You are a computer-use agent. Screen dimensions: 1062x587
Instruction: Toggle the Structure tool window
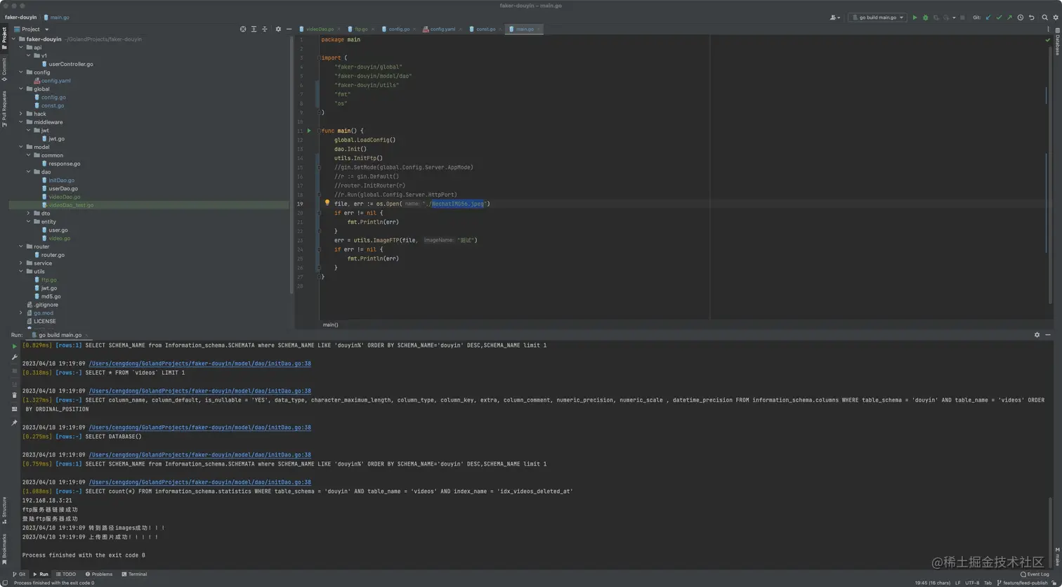pyautogui.click(x=4, y=507)
